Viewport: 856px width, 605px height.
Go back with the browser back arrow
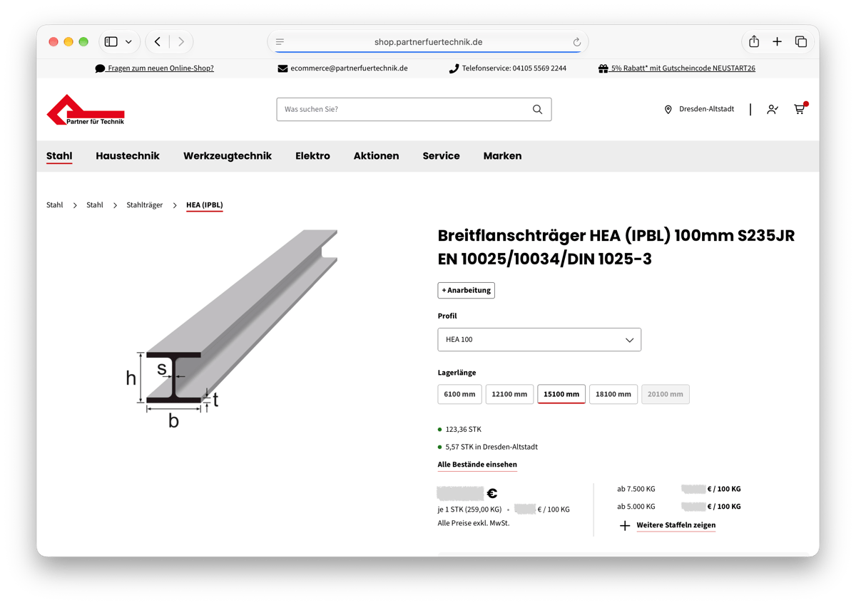pyautogui.click(x=158, y=42)
